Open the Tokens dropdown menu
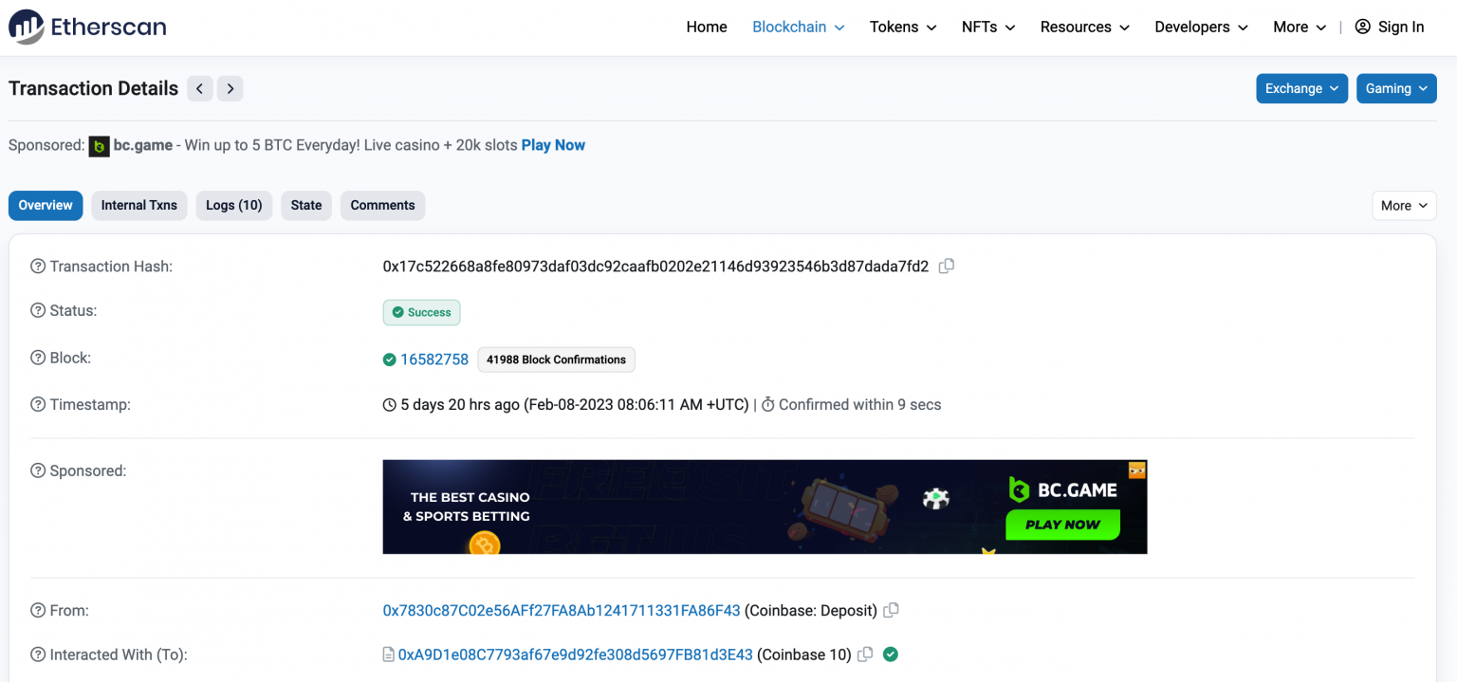This screenshot has height=682, width=1457. tap(903, 27)
